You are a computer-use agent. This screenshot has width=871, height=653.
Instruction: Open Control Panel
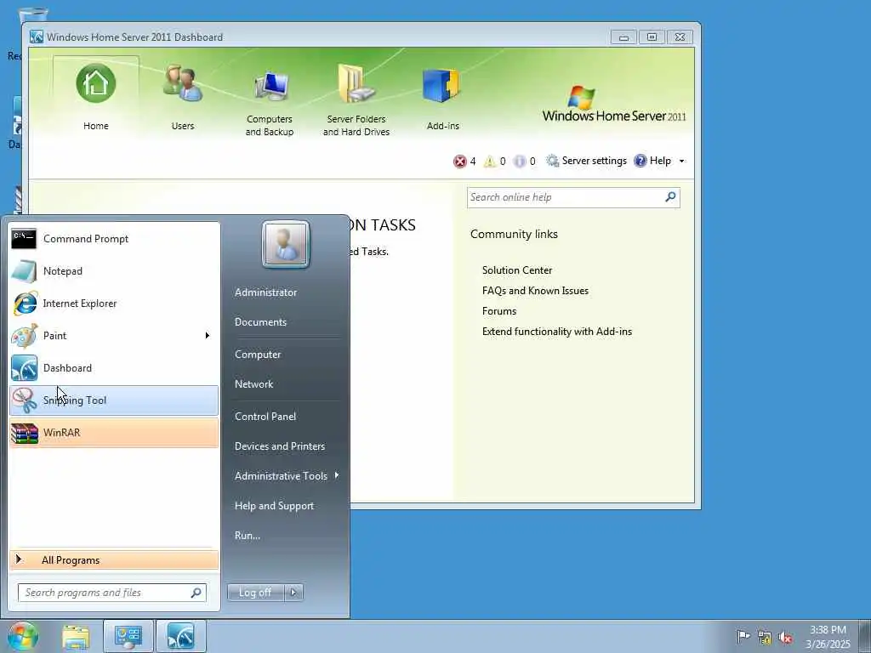[x=265, y=417]
